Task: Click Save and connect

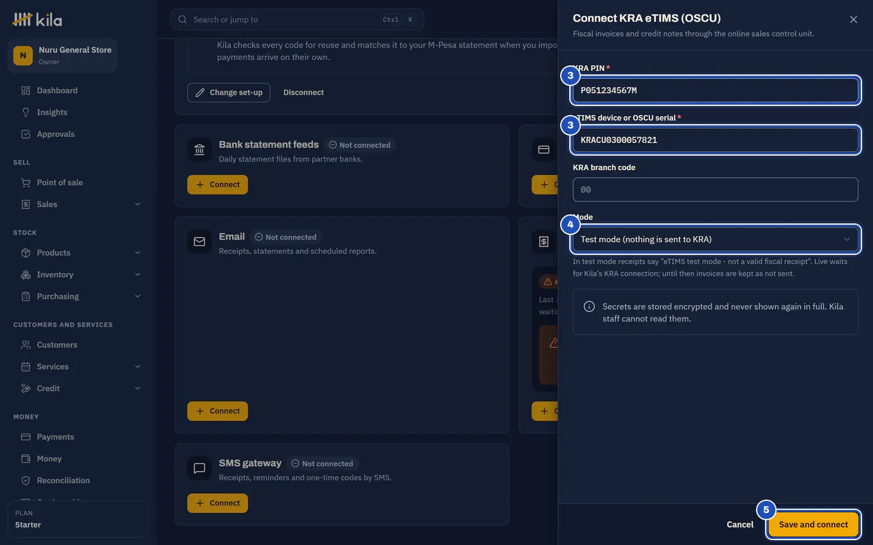Action: tap(814, 524)
